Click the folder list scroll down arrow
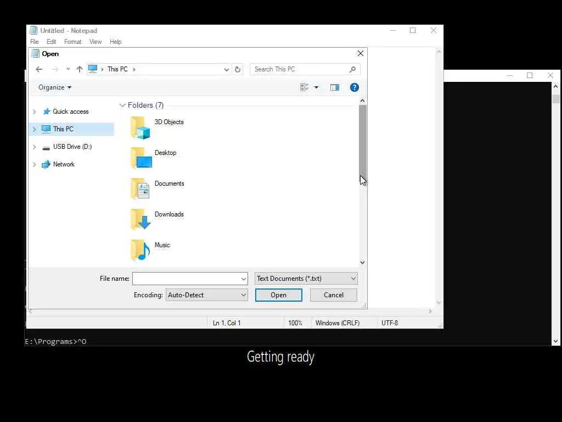Image resolution: width=562 pixels, height=422 pixels. point(362,262)
